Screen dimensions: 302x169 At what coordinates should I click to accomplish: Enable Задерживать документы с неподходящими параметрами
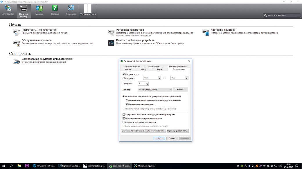point(124,115)
